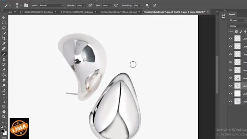Select the Pen tool
This screenshot has height=139, width=247.
coord(4,91)
